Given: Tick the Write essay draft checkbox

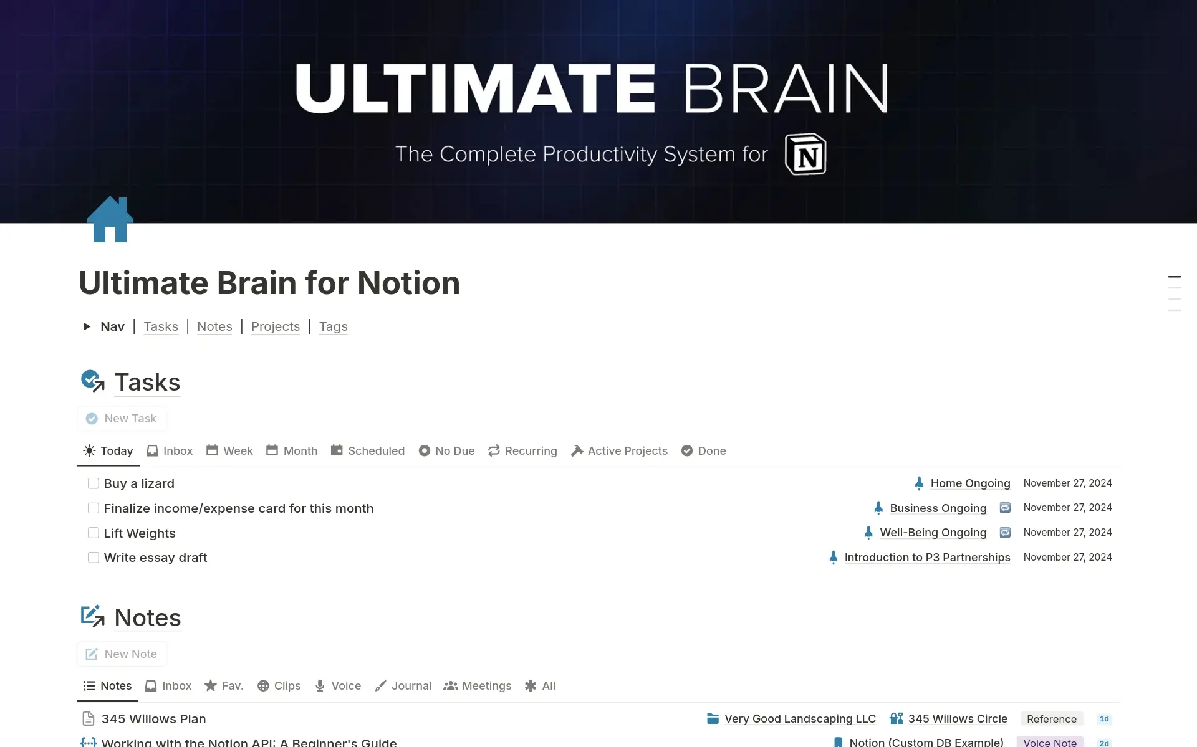Looking at the screenshot, I should tap(94, 558).
